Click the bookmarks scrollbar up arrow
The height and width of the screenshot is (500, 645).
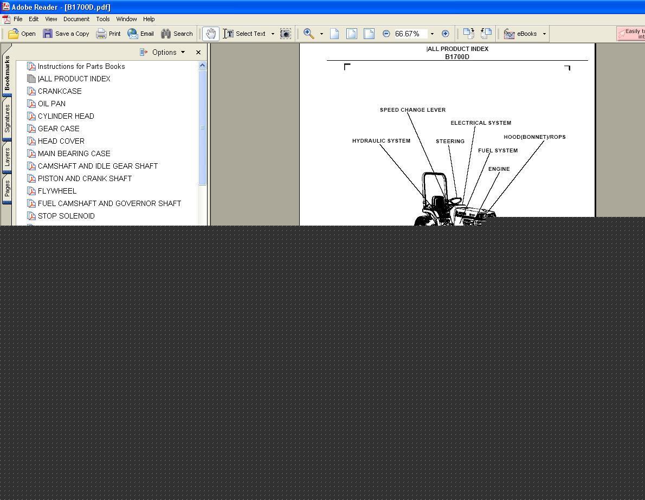(x=202, y=66)
